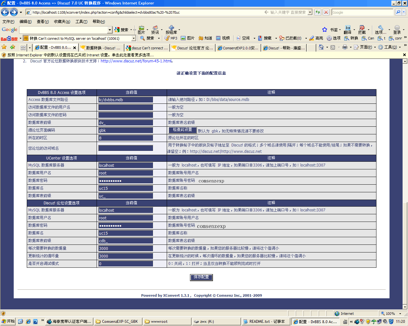Click the 检查此设置 button

coord(182,130)
